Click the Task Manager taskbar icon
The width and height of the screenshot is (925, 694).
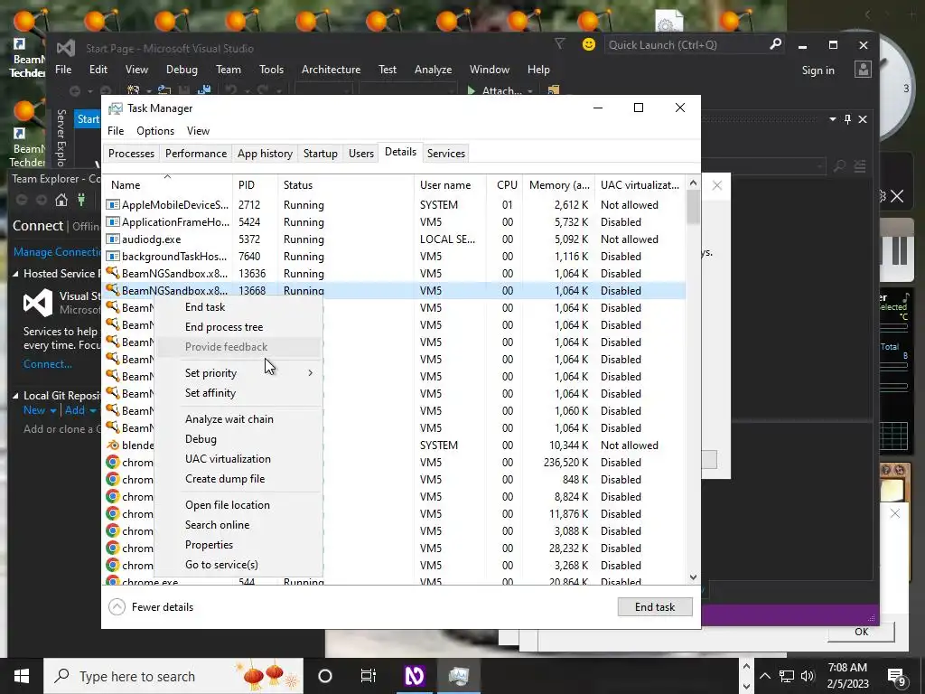click(458, 676)
